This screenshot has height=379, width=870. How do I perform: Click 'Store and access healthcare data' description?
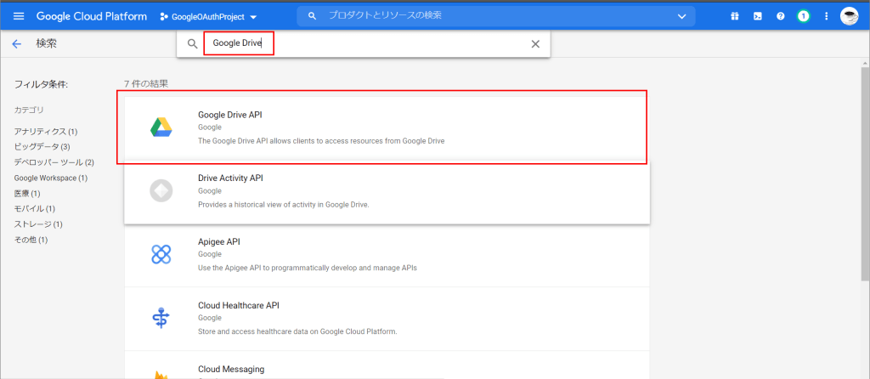pyautogui.click(x=297, y=331)
